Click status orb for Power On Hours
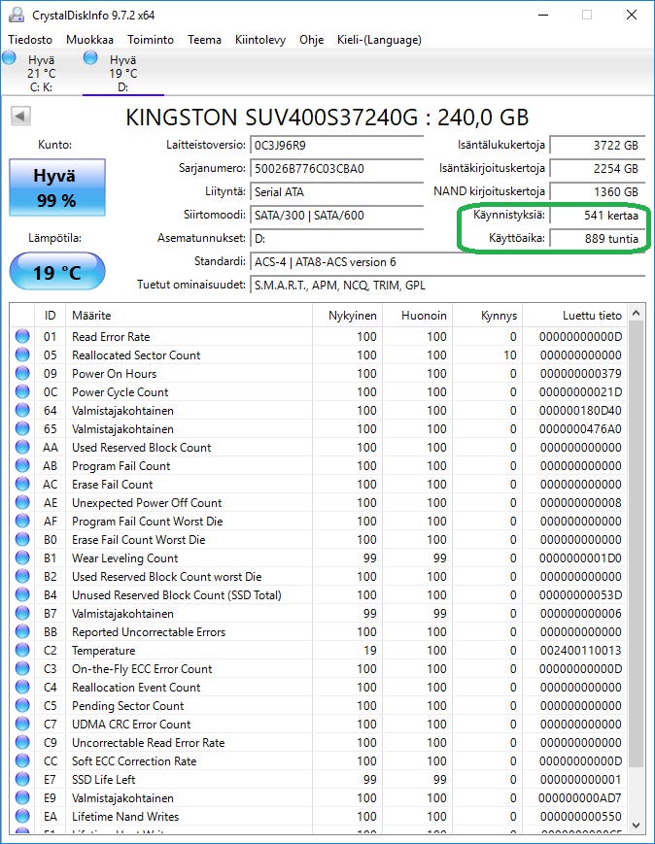This screenshot has height=844, width=655. (x=22, y=373)
